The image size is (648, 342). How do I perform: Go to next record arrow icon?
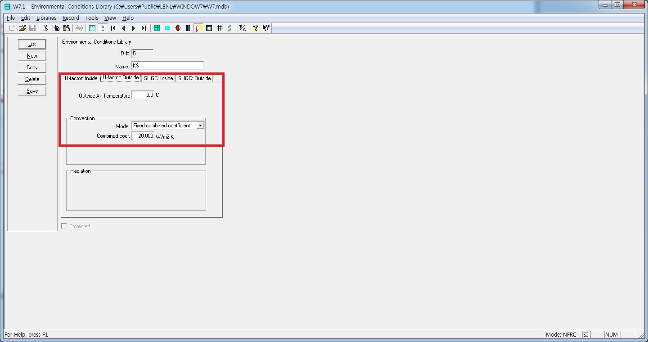pyautogui.click(x=133, y=28)
